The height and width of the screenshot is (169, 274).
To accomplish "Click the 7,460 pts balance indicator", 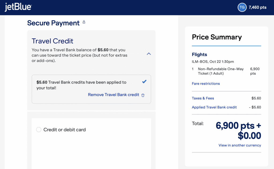I will pos(257,7).
